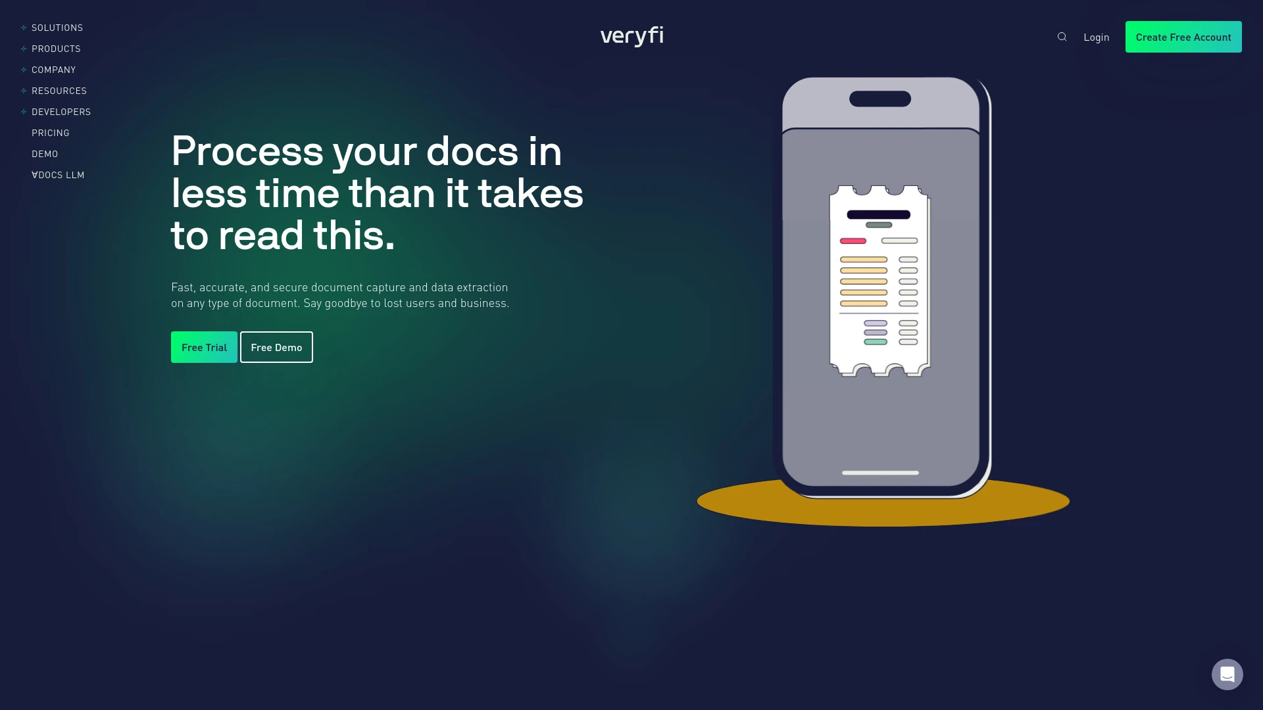This screenshot has width=1263, height=710.
Task: Click the Create Free Account button
Action: pos(1183,36)
